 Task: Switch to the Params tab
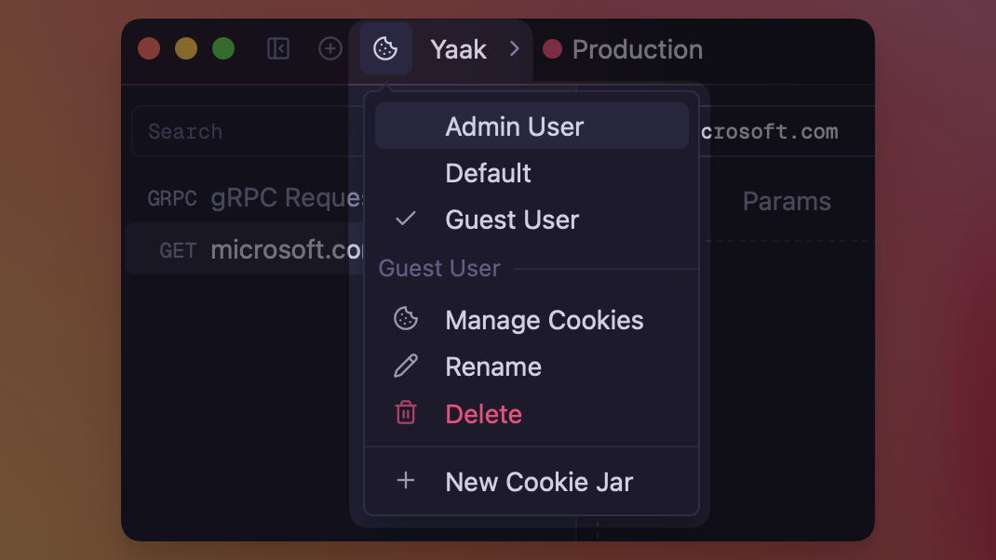pos(787,202)
